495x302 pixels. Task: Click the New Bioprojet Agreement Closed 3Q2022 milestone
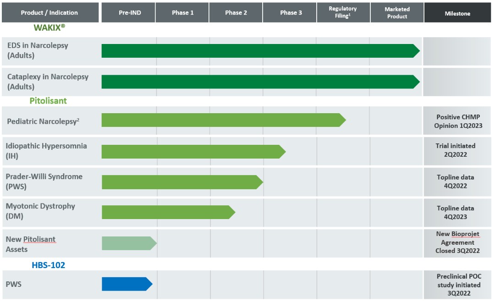(x=457, y=242)
